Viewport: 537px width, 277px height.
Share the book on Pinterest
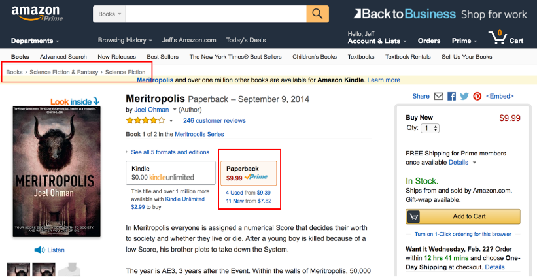(477, 97)
